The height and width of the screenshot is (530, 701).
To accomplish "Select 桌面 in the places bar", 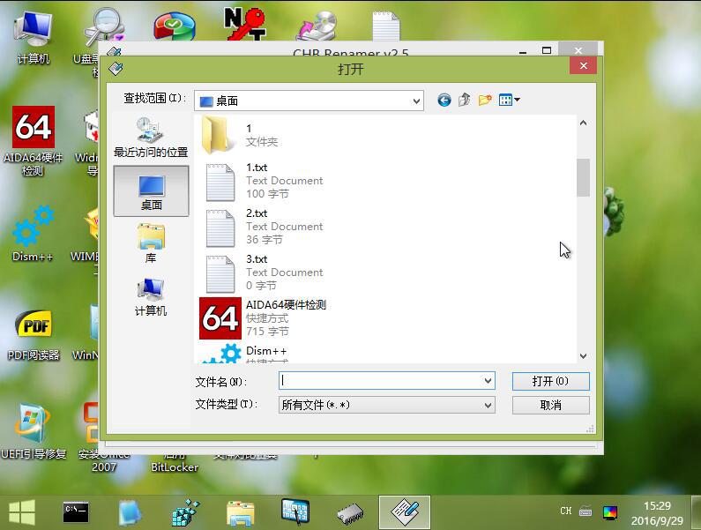I will pos(151,191).
